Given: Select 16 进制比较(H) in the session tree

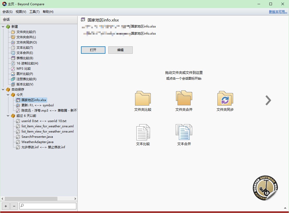Looking at the screenshot, I should point(27,63).
